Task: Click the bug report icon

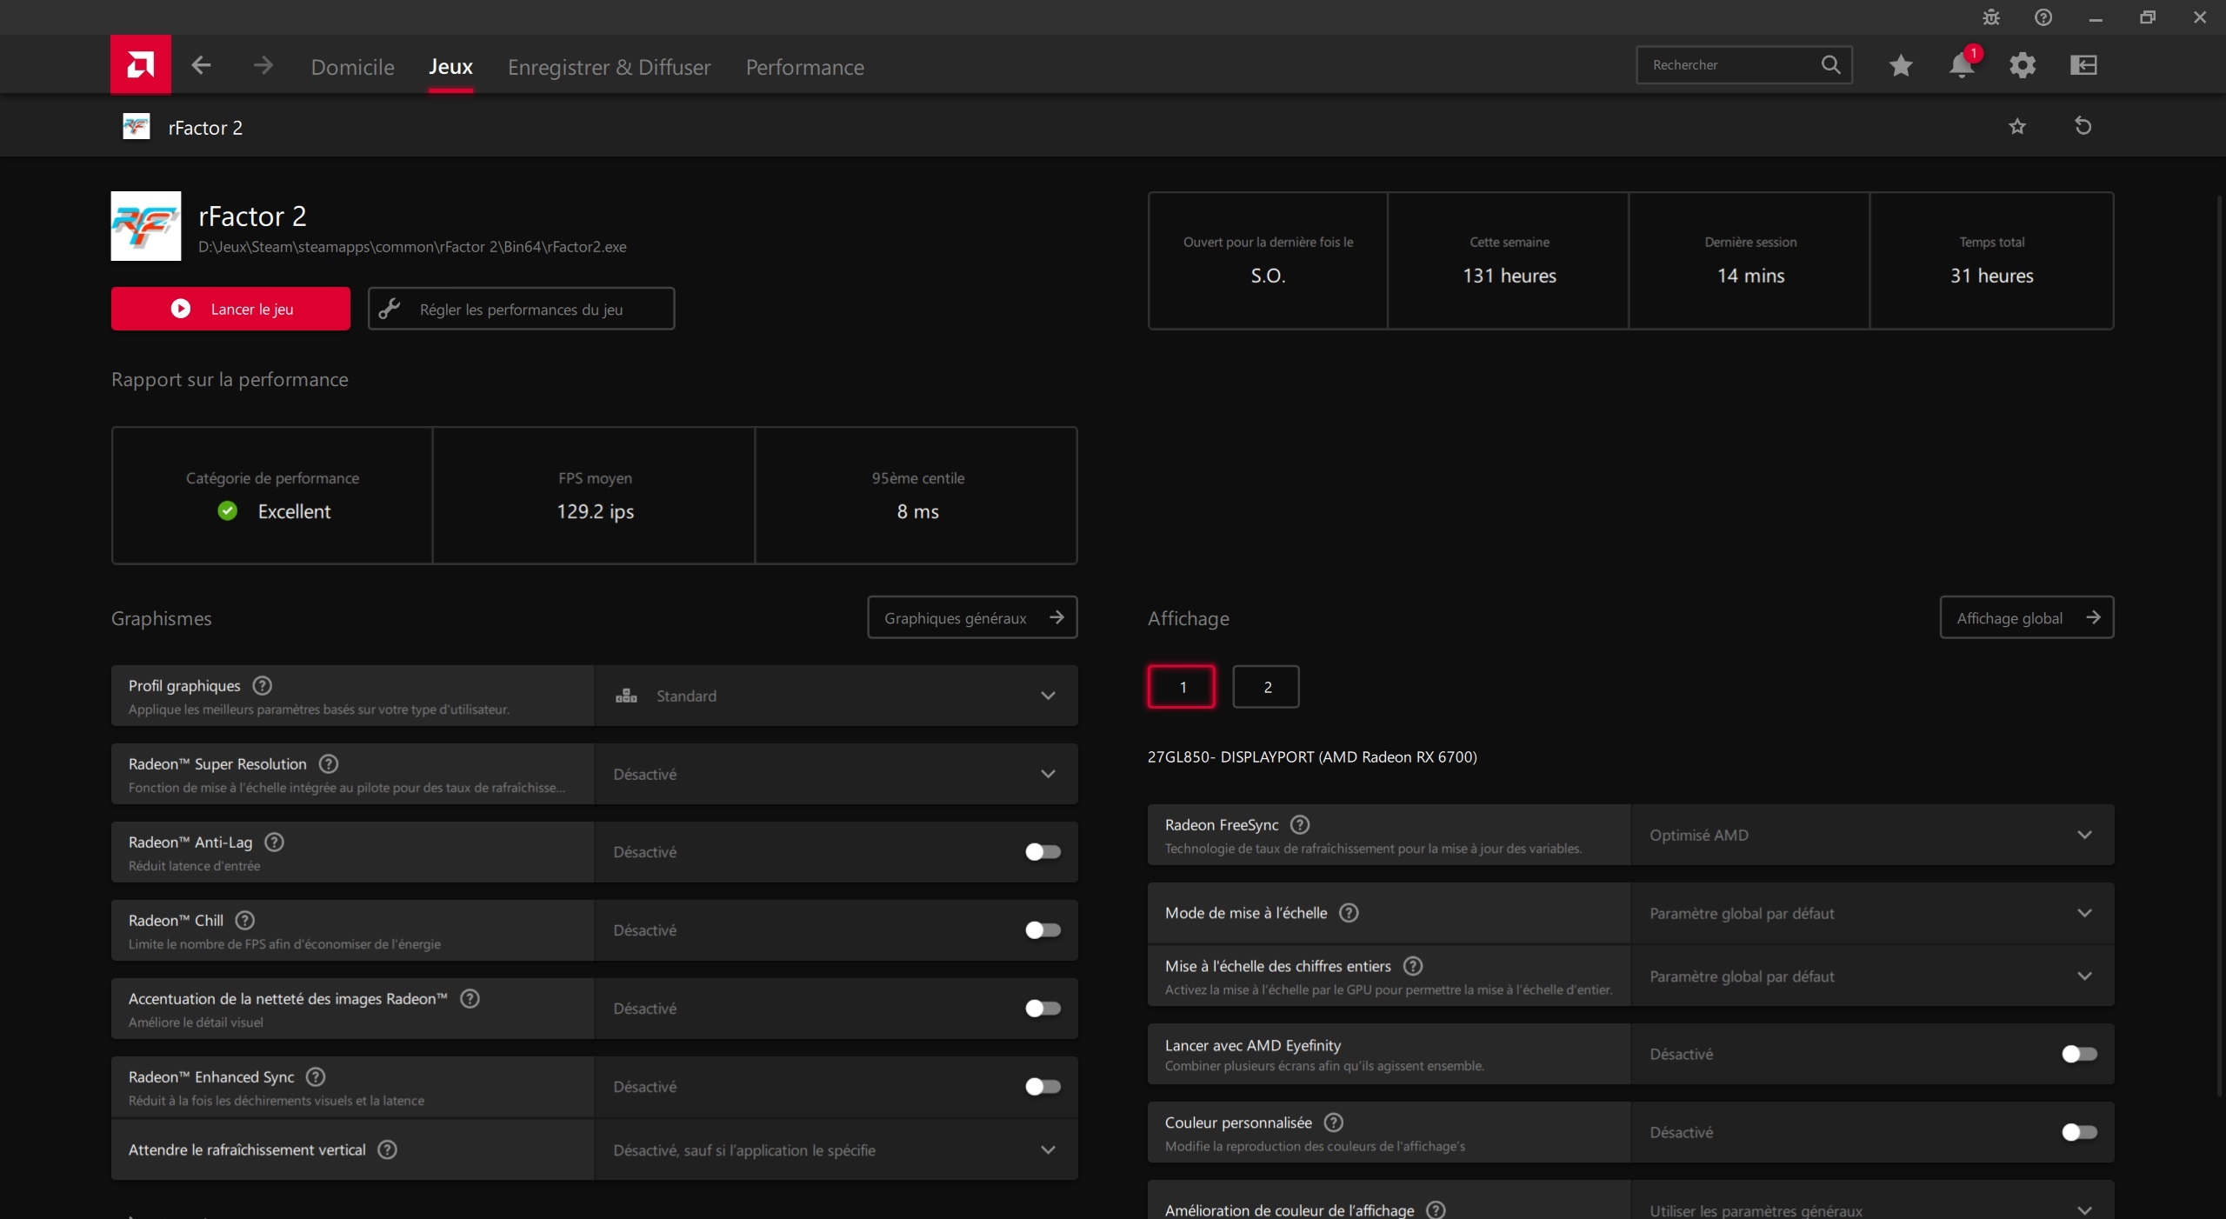Action: tap(1991, 17)
